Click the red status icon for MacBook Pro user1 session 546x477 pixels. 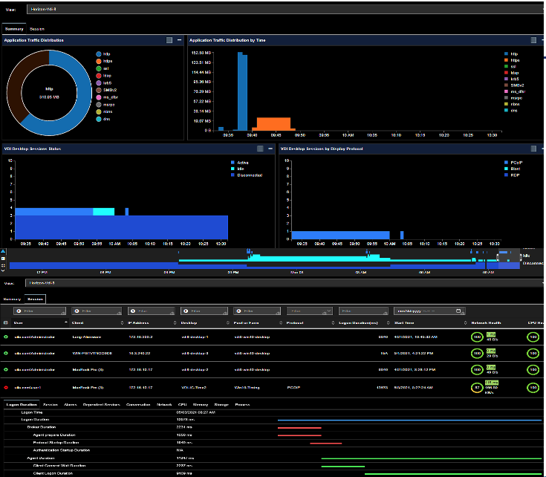[6, 388]
